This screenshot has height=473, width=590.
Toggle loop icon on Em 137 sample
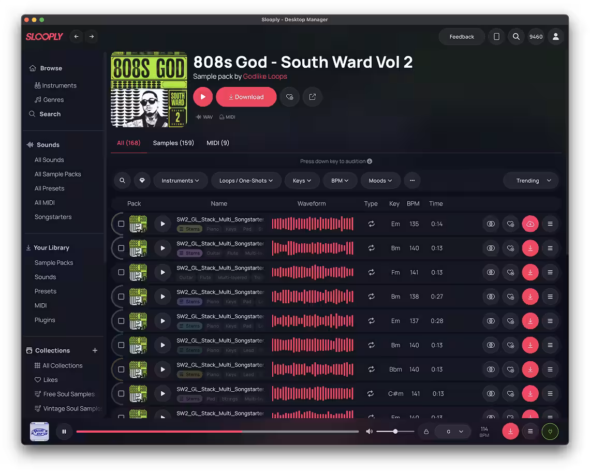[372, 321]
